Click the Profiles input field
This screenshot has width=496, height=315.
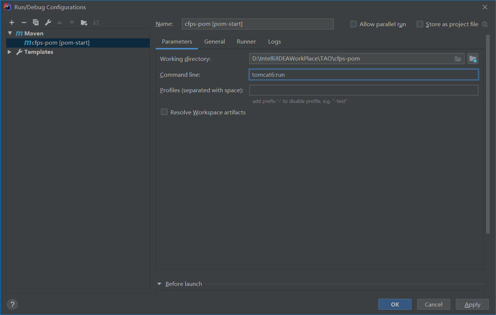[x=364, y=90]
